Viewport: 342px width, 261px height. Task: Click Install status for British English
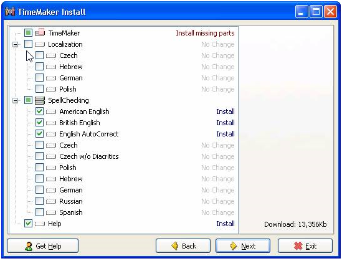(x=226, y=123)
